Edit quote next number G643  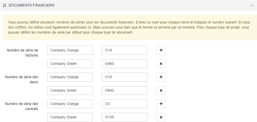124,90
